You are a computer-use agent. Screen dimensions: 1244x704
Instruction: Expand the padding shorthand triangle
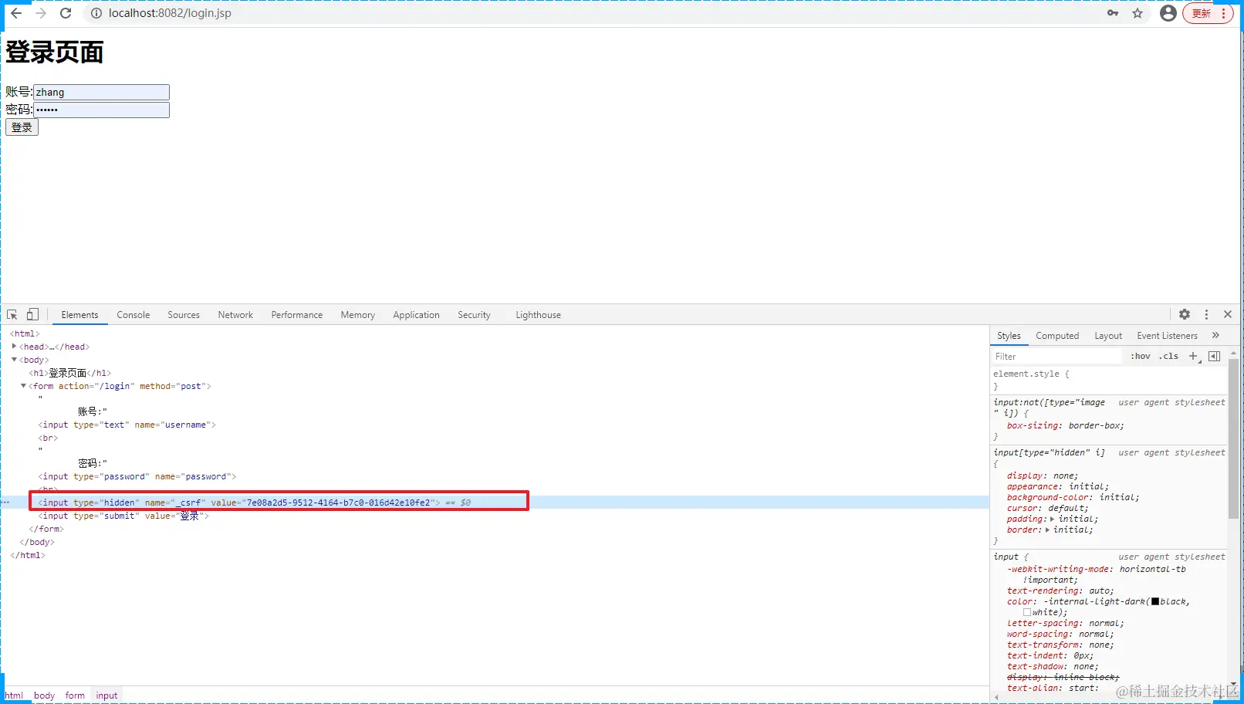pos(1053,519)
